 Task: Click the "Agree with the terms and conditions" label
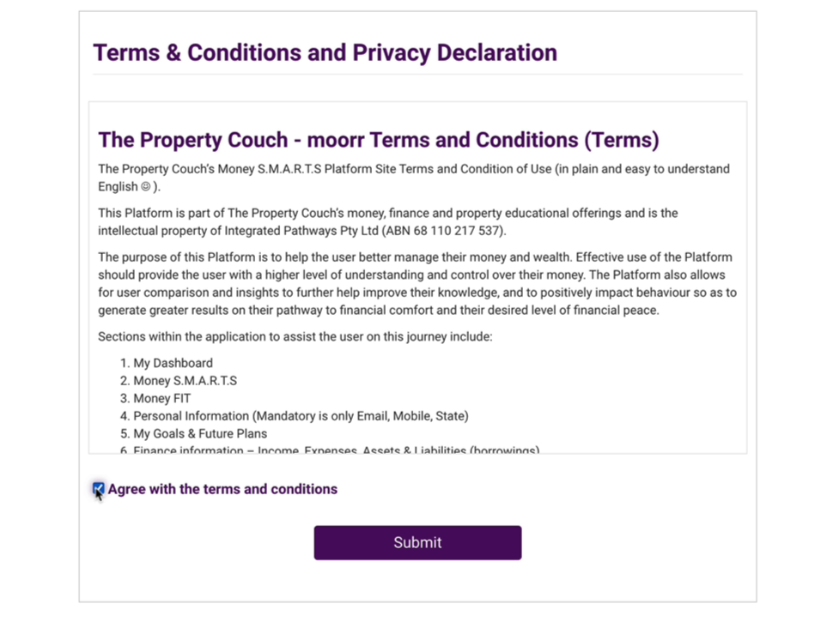(222, 490)
